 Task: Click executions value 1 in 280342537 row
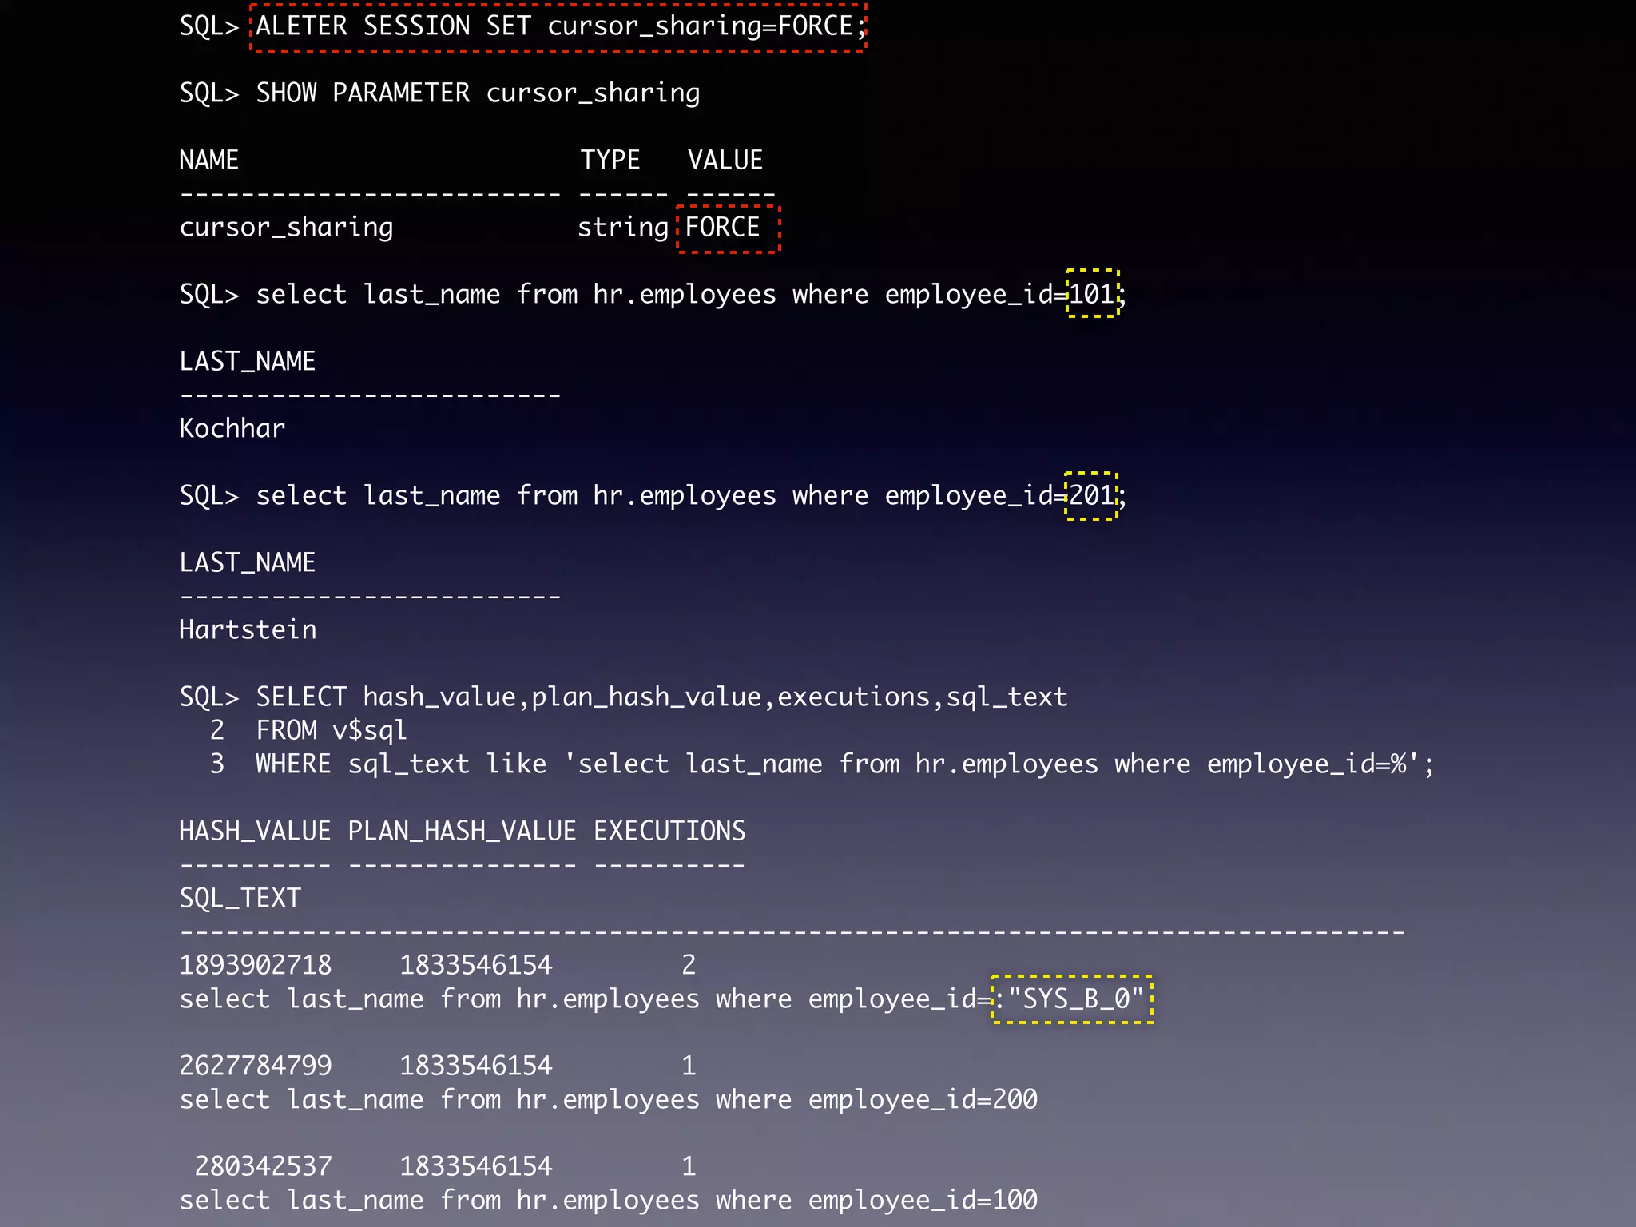pyautogui.click(x=689, y=1166)
